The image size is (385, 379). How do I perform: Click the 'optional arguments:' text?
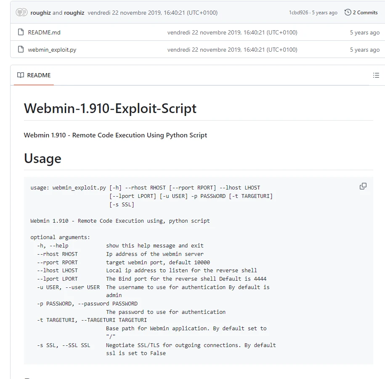click(x=60, y=237)
